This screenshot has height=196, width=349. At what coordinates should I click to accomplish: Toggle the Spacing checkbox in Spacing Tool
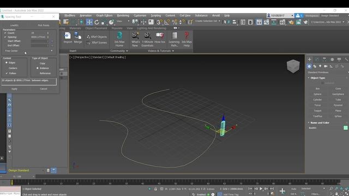(5, 37)
